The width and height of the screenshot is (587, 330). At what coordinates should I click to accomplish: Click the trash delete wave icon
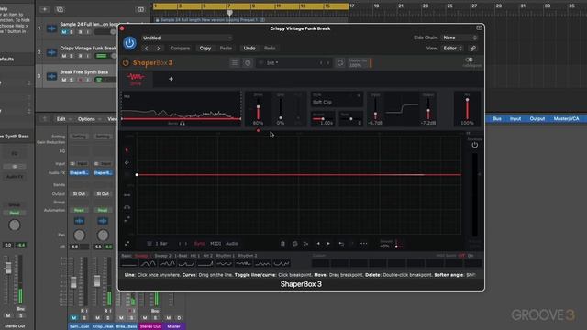click(282, 244)
